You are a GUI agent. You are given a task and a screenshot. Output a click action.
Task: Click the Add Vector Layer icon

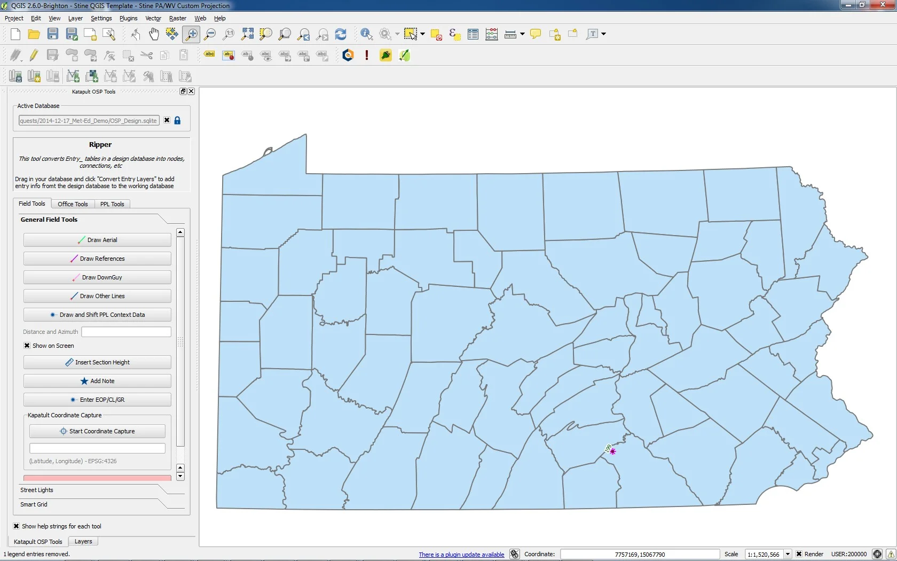[x=73, y=76]
